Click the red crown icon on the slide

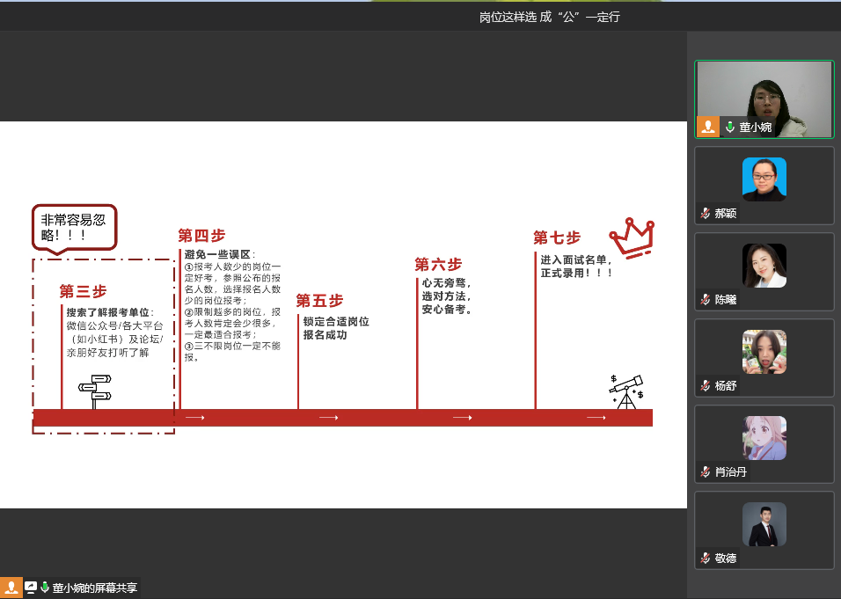point(632,237)
